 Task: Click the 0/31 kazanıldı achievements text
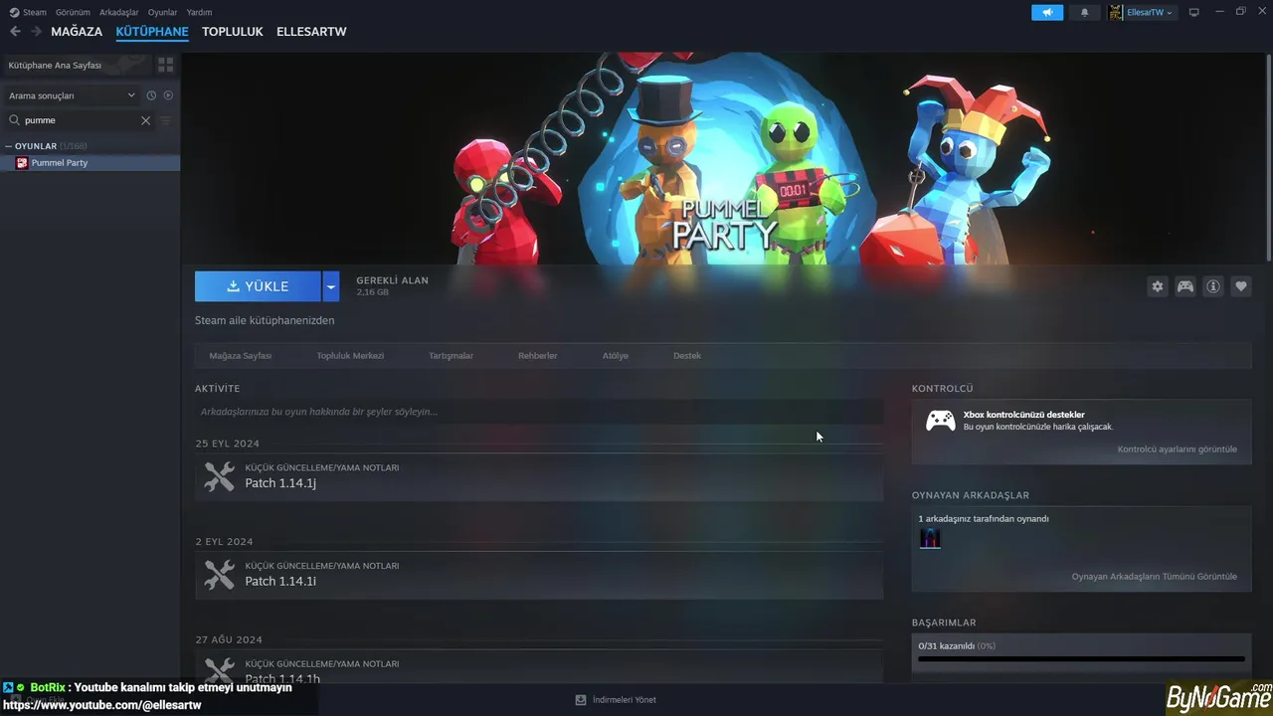click(957, 646)
